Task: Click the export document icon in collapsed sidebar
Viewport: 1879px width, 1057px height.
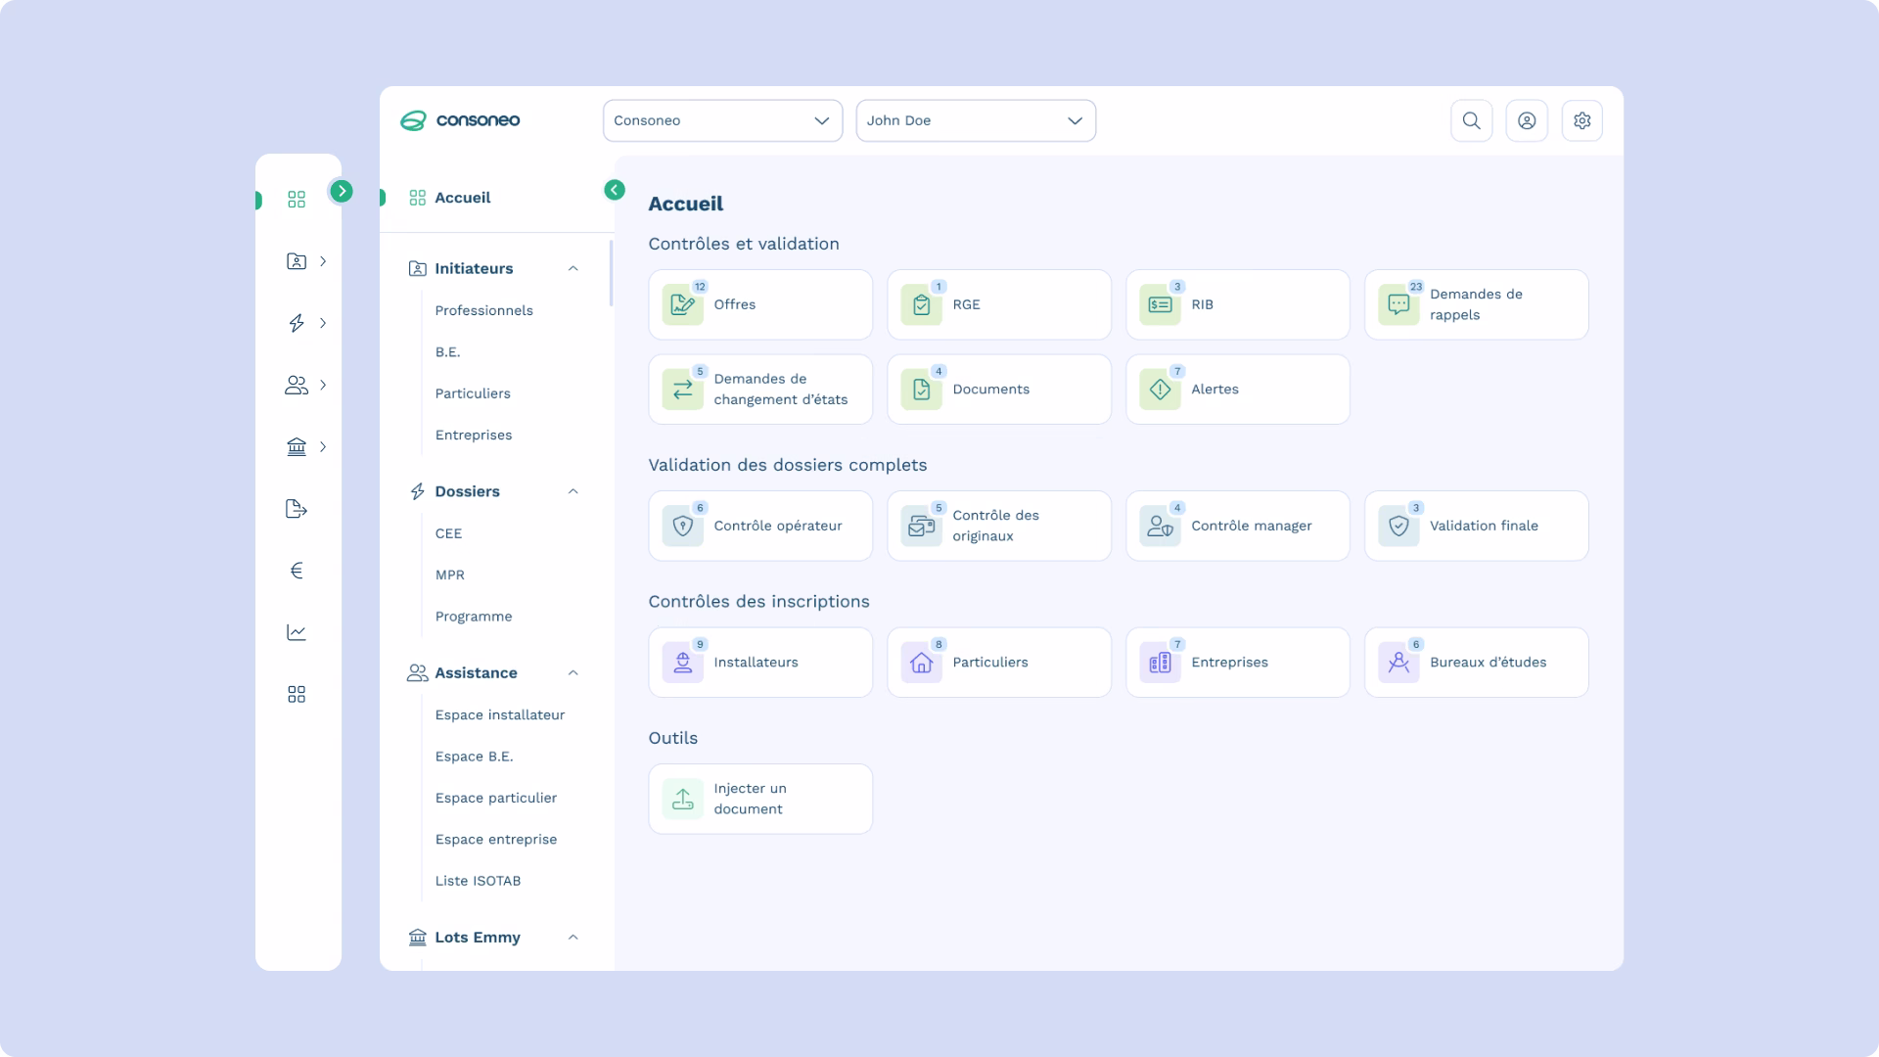Action: 297,509
